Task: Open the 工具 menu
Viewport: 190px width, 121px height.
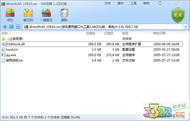Action: pyautogui.click(x=133, y=3)
